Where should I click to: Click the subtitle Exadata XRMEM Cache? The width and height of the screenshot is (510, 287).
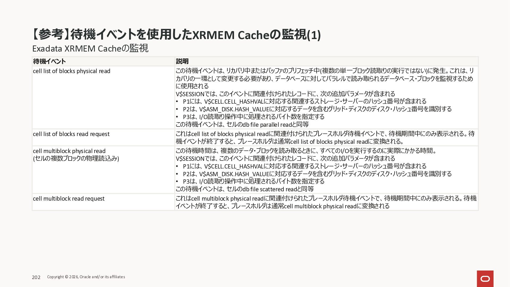click(x=90, y=48)
